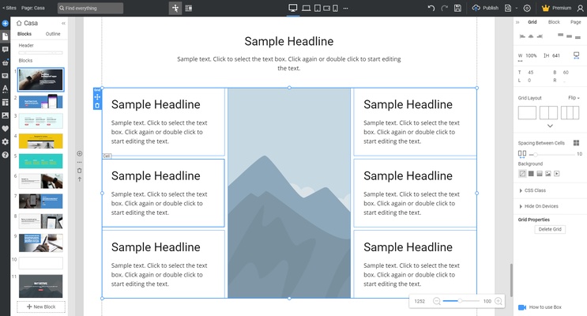587x316 pixels.
Task: Switch to the Blocks tab
Action: coord(24,34)
